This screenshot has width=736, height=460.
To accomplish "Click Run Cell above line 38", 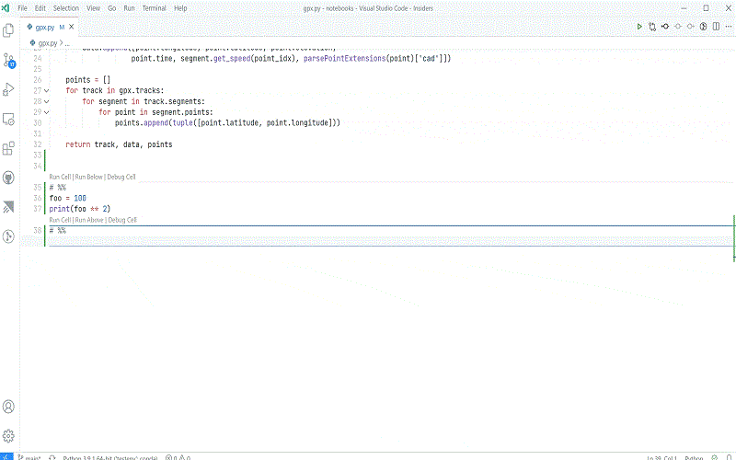I will [x=60, y=220].
